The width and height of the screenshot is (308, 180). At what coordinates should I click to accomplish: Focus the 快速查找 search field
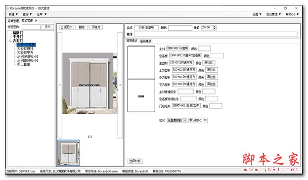[31, 27]
